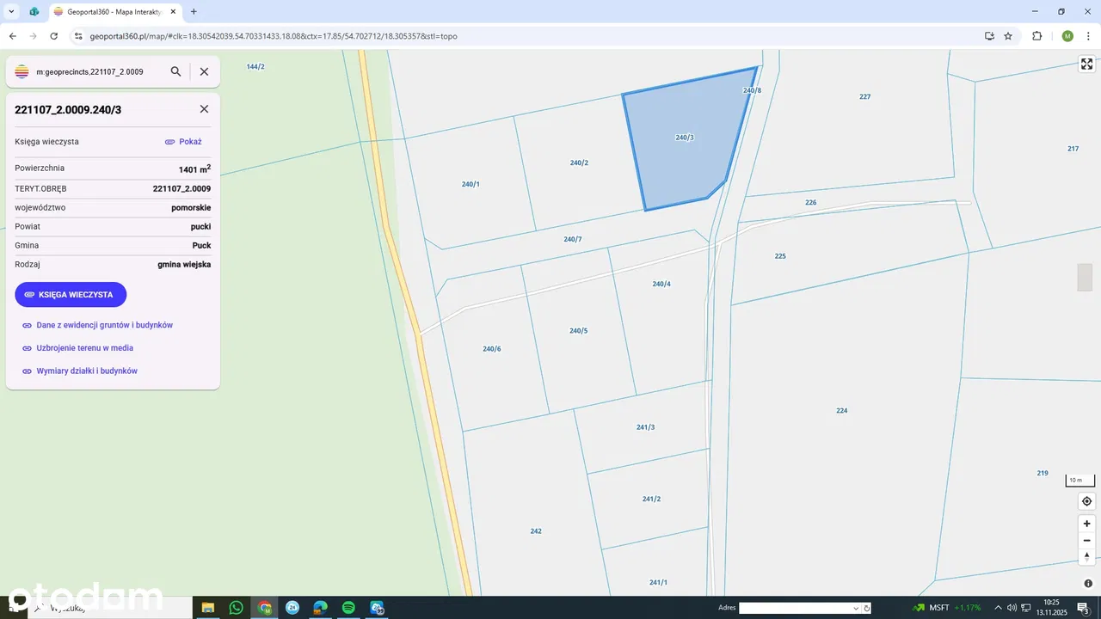
Task: Expand the Chrome tab search dropdown
Action: pos(12,12)
